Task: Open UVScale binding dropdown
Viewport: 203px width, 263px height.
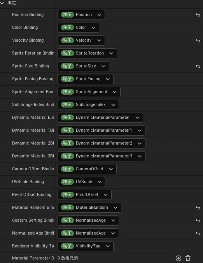Action: pyautogui.click(x=81, y=182)
